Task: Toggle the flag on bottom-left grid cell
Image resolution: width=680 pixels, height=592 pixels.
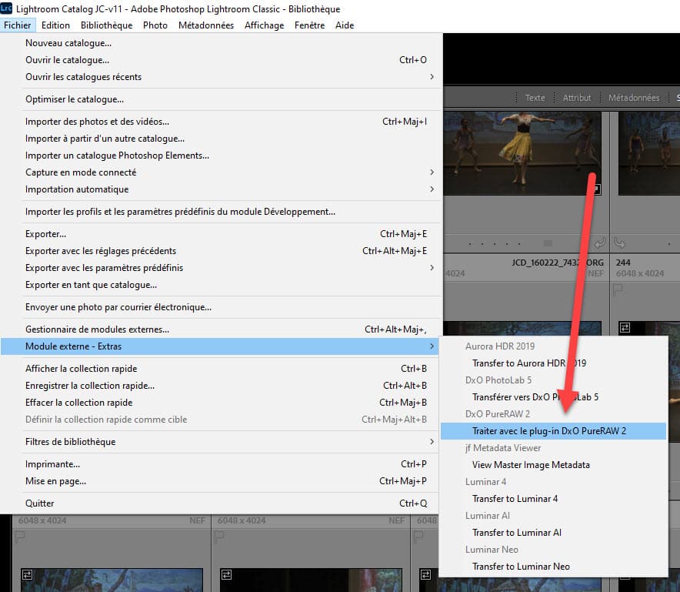Action: [20, 537]
